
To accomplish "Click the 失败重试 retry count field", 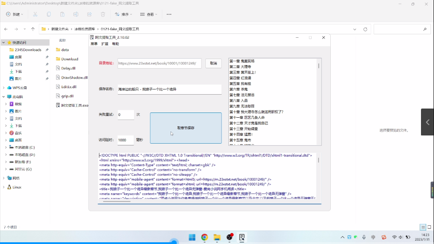I will click(125, 115).
